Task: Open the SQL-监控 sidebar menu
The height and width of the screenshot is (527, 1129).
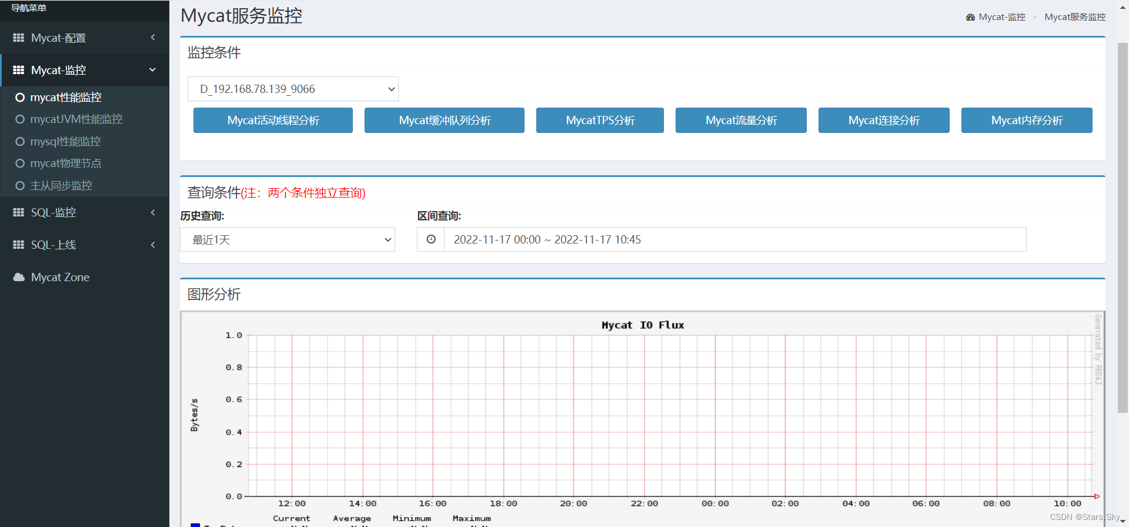Action: coord(85,212)
